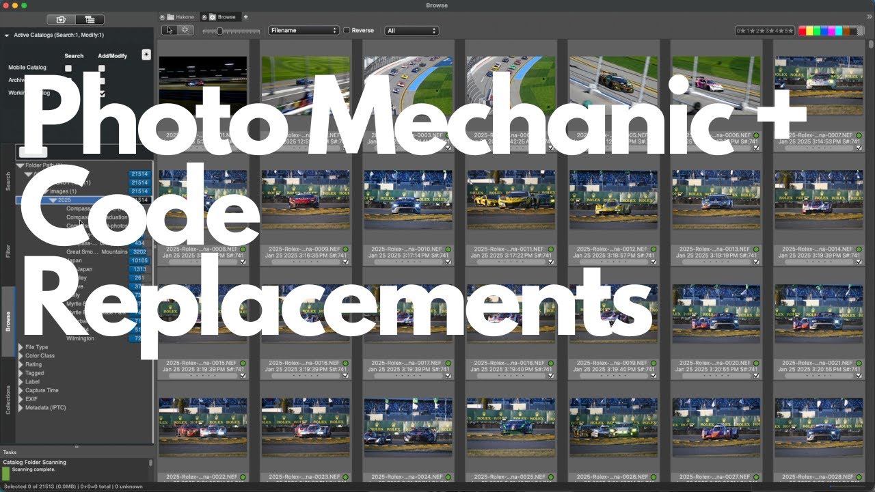This screenshot has height=492, width=875.
Task: Switch to the catalog list view icon
Action: pyautogui.click(x=90, y=20)
